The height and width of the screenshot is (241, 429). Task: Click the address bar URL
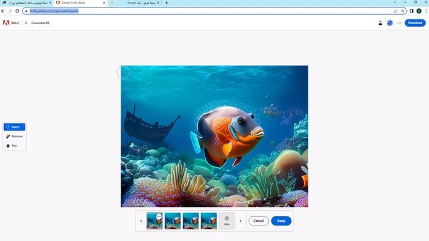(54, 11)
